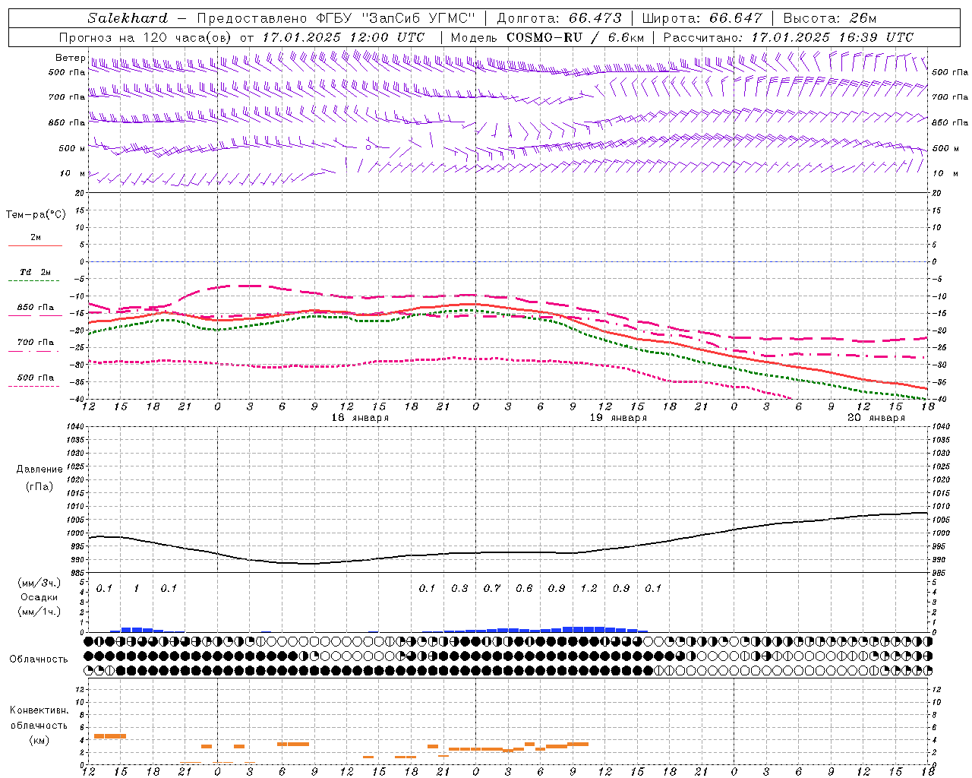
Task: Click the dotted pink line sample under 500 гПа legend
Action: coord(33,386)
